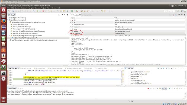The height and width of the screenshot is (105, 187).
Task: Open the File menu
Action: [8, 8]
